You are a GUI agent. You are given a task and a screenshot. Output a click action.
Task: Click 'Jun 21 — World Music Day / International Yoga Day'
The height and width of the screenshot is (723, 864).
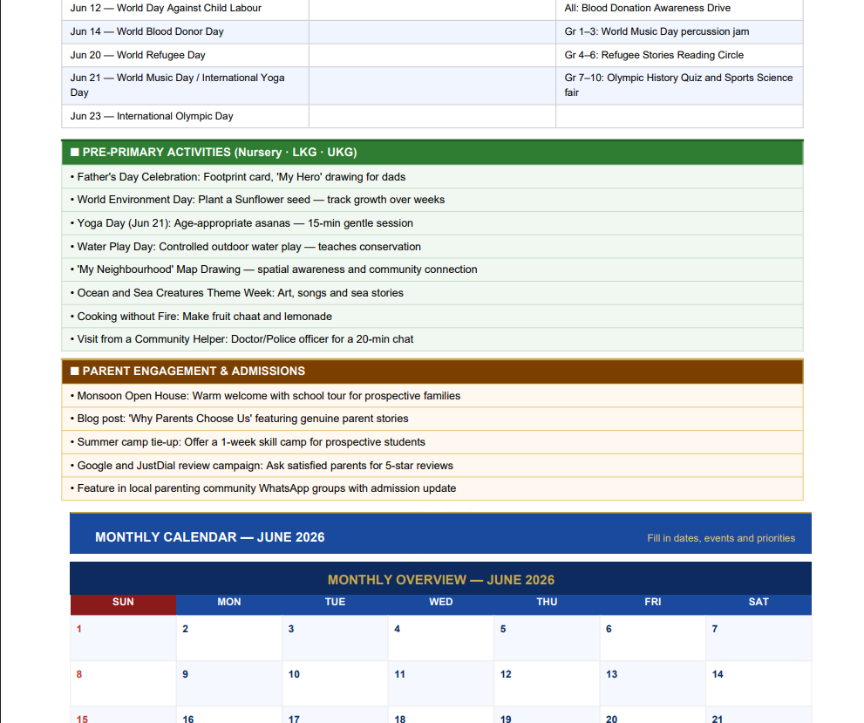pos(185,85)
